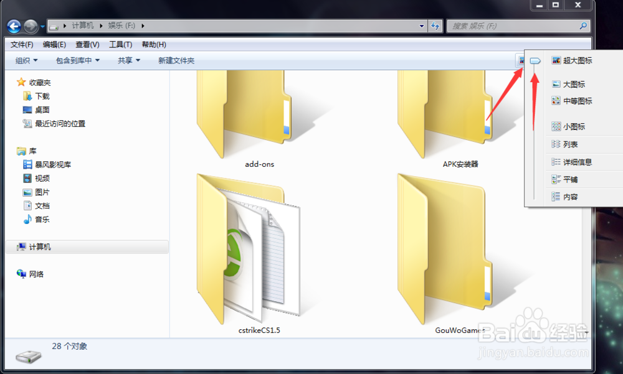Click the 桌面 monitor icon
The height and width of the screenshot is (374, 623).
point(27,110)
